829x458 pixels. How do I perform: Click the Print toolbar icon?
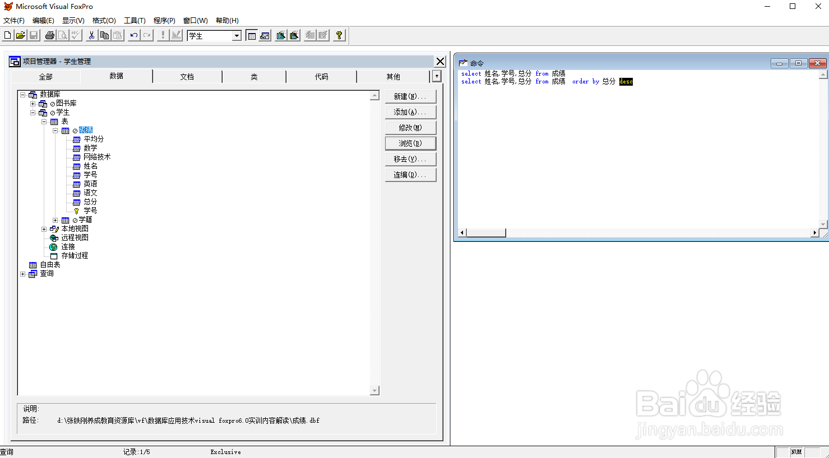click(x=50, y=35)
